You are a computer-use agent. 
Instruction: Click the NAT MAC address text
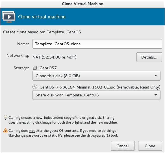click(55, 57)
